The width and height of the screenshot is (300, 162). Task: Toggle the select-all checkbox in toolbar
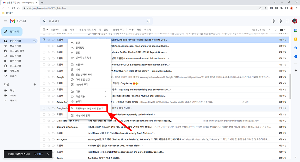[x=44, y=30]
